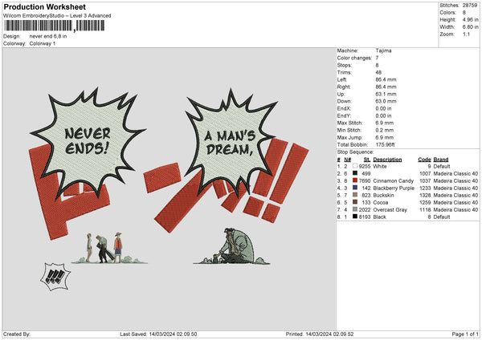Screen dimensions: 482x340
Task: Click thread code 1037
Action: coord(425,180)
